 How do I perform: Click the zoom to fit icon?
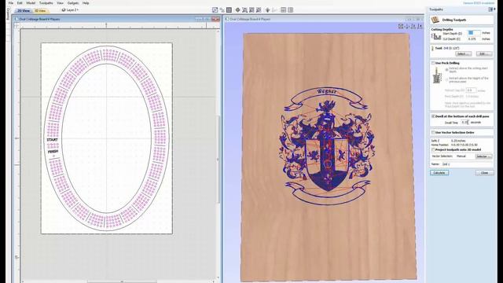[251, 10]
